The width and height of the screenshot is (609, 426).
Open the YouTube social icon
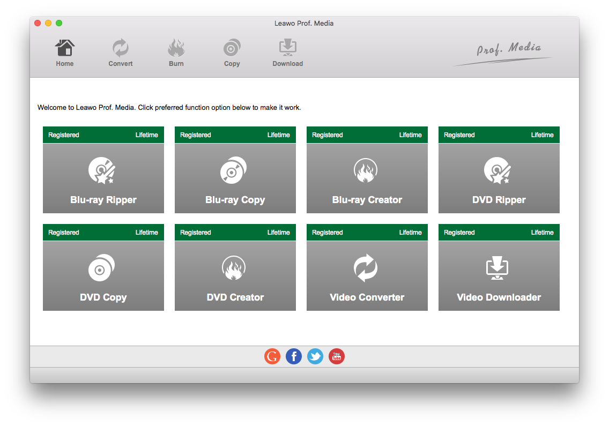click(336, 356)
